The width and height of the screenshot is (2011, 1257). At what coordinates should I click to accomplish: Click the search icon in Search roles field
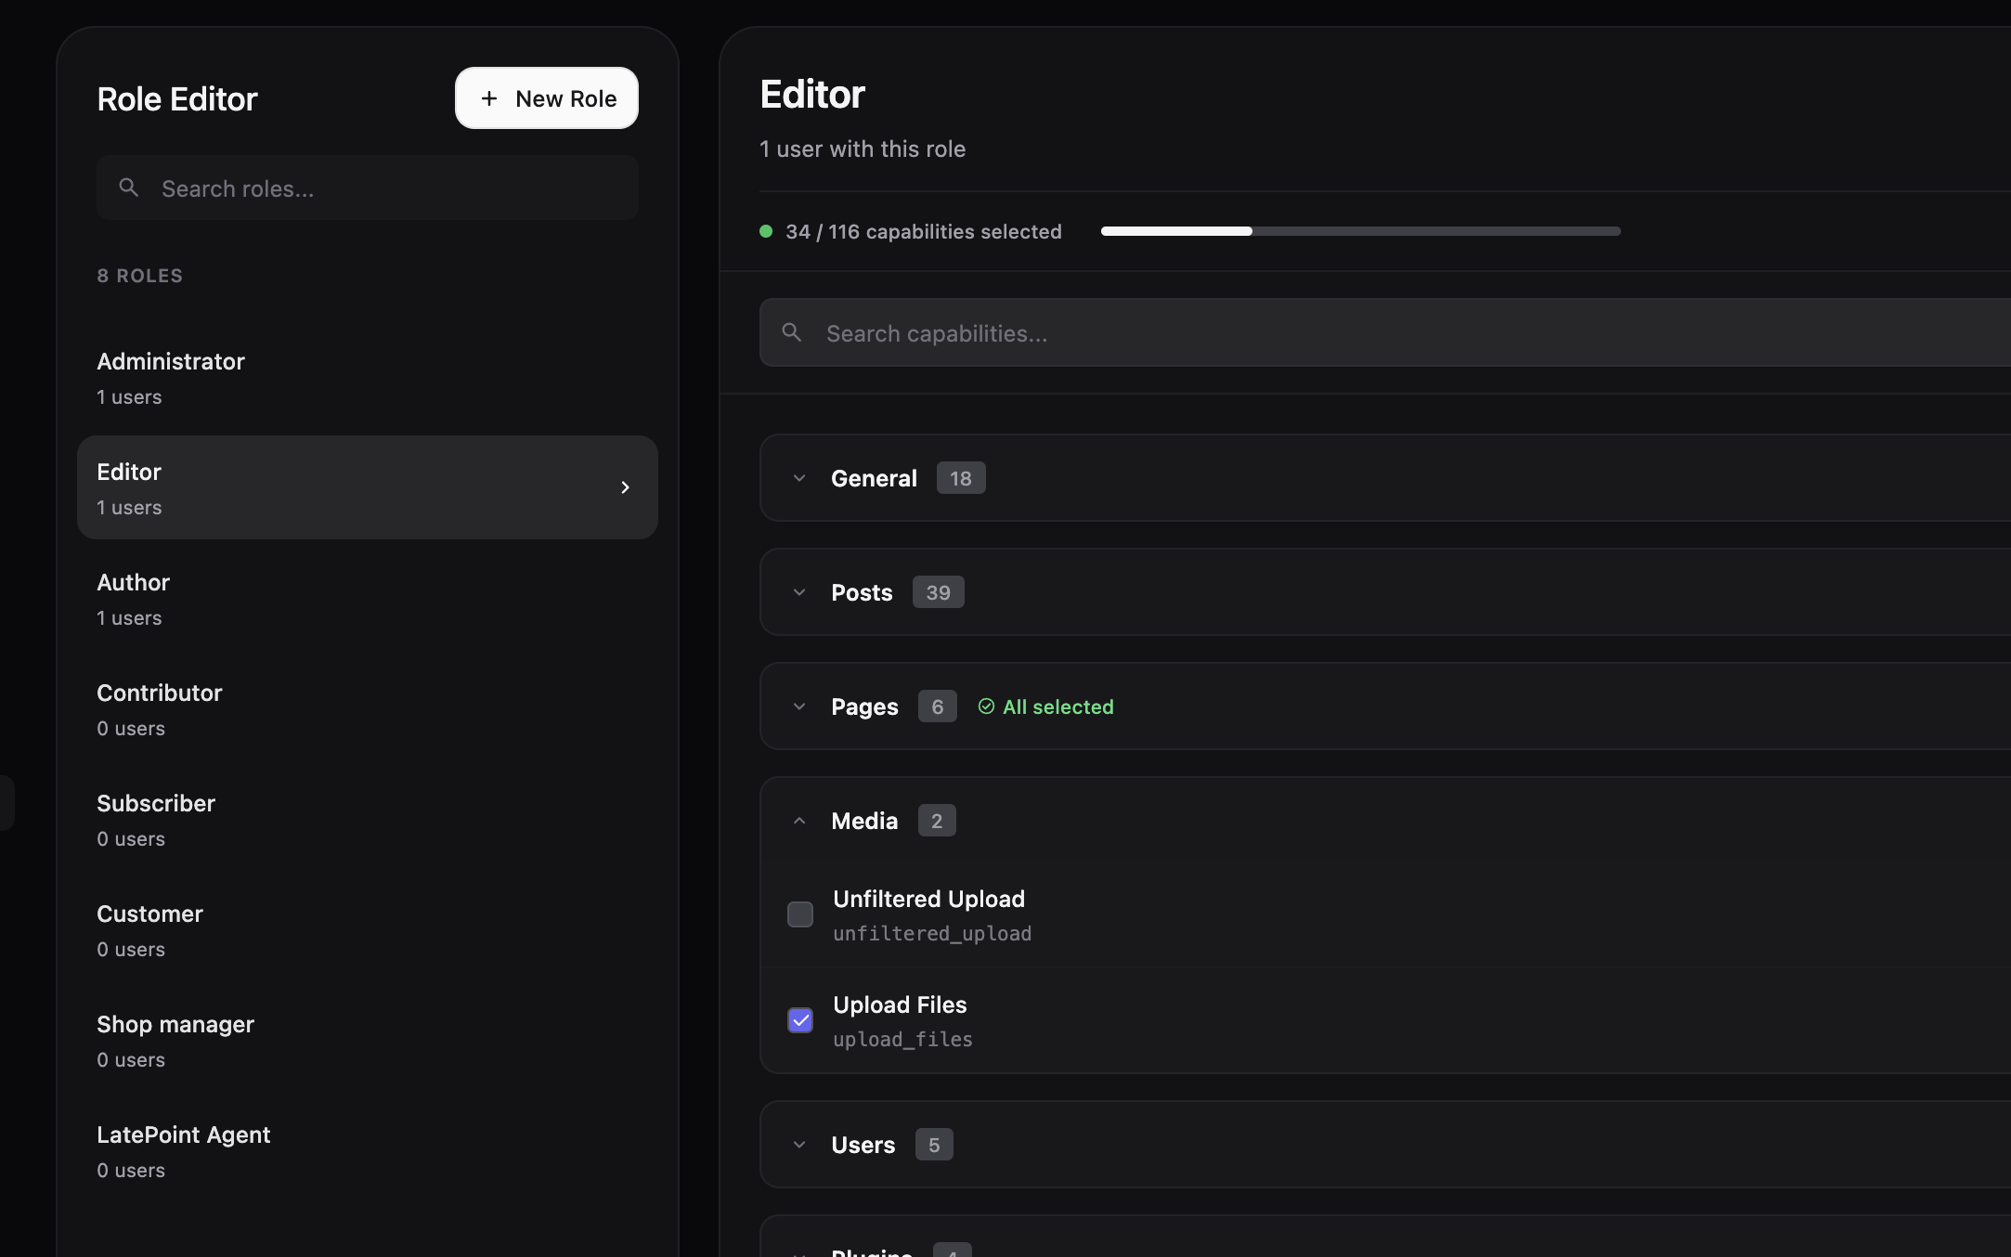coord(129,188)
